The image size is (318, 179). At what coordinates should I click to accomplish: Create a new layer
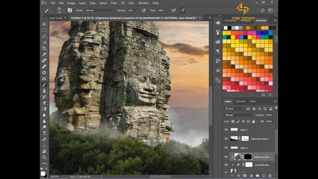tap(264, 176)
